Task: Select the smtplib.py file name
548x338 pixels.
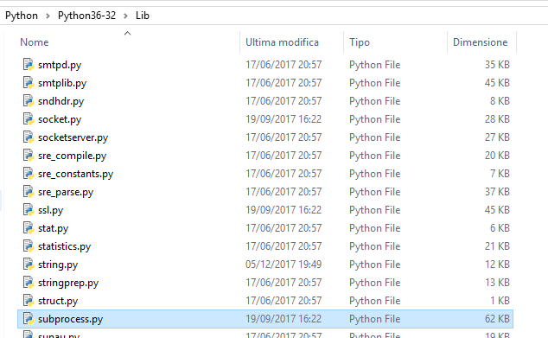Action: coord(62,83)
